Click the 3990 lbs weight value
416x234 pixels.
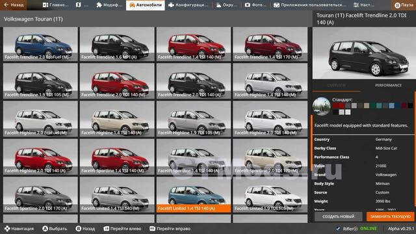(x=383, y=201)
